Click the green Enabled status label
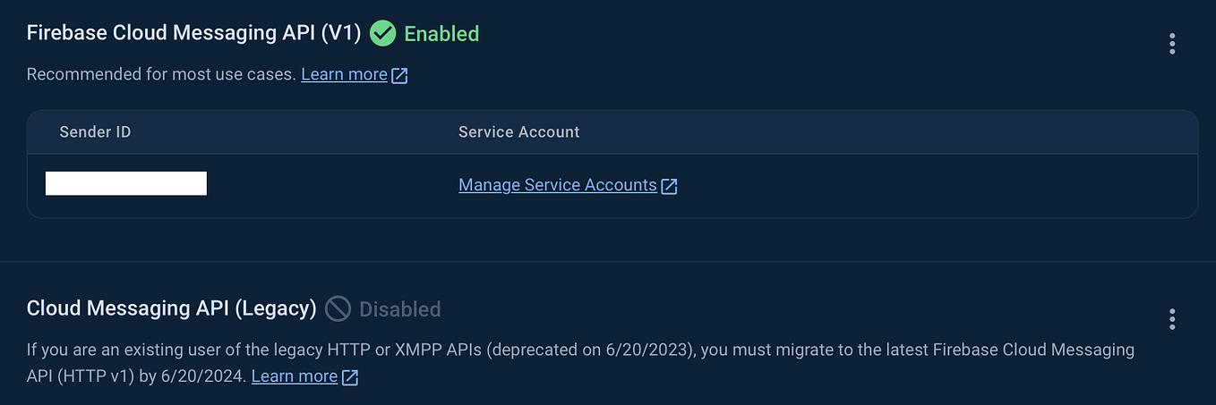 (441, 34)
